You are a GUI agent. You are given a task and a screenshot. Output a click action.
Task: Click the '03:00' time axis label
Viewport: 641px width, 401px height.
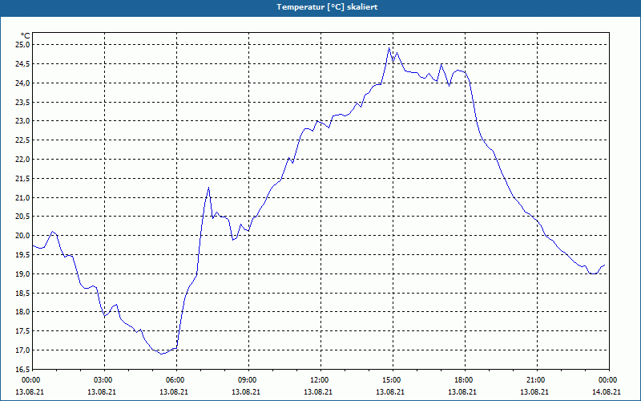[104, 380]
